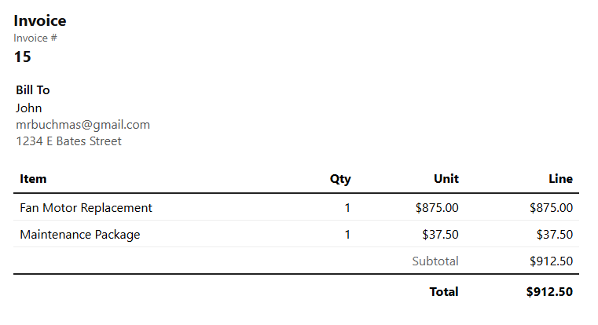598x325 pixels.
Task: Click the address 1234 E Bates Street
Action: [x=69, y=141]
